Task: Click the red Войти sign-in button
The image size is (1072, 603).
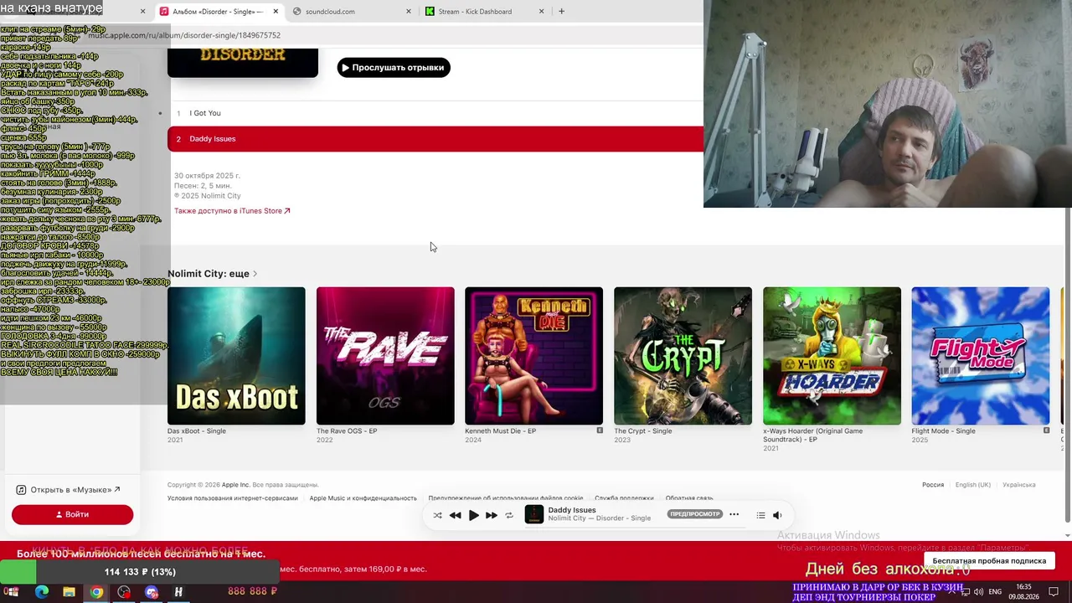Action: 72,514
